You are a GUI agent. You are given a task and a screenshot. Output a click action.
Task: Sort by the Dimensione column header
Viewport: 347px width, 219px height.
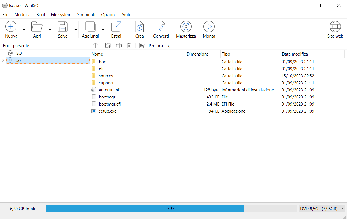[203, 54]
